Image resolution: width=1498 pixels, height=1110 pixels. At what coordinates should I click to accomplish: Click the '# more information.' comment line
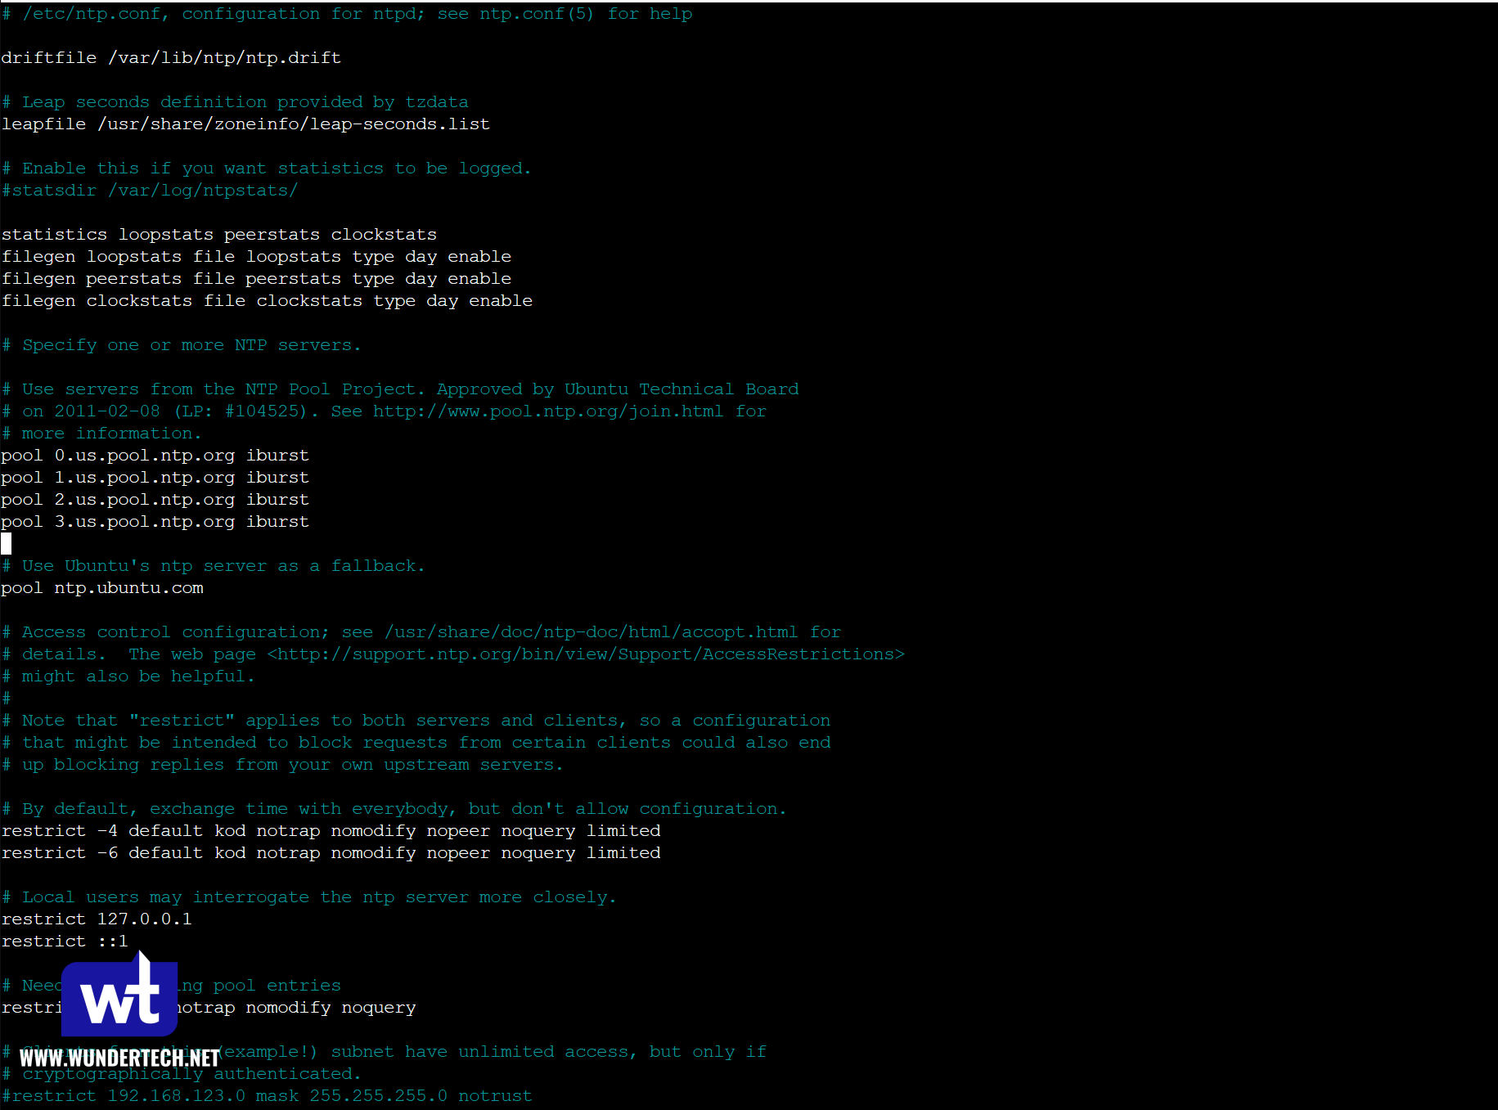pos(101,434)
